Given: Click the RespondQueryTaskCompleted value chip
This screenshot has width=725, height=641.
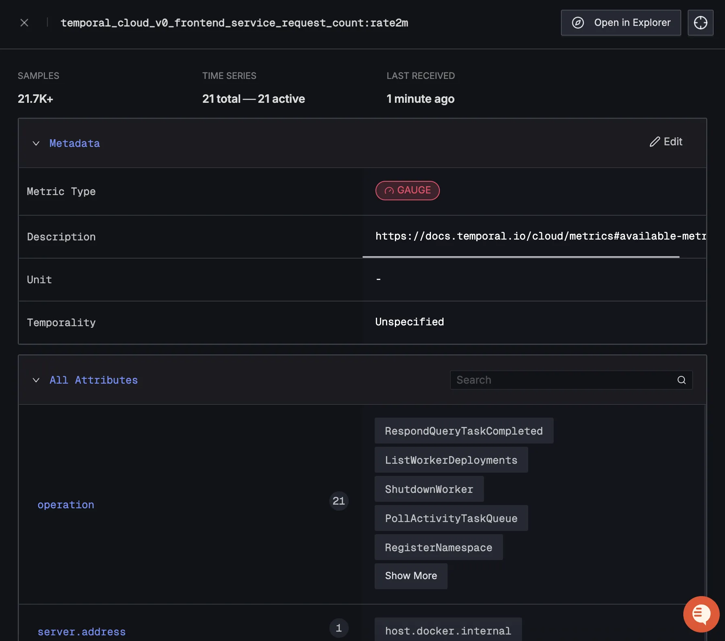Looking at the screenshot, I should coord(464,431).
